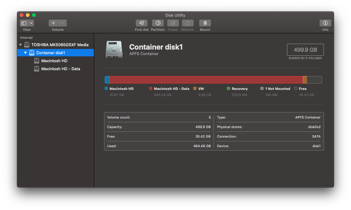Click the Capacity value 499.9 GB
Viewport: 351px width, 210px height.
coord(203,127)
